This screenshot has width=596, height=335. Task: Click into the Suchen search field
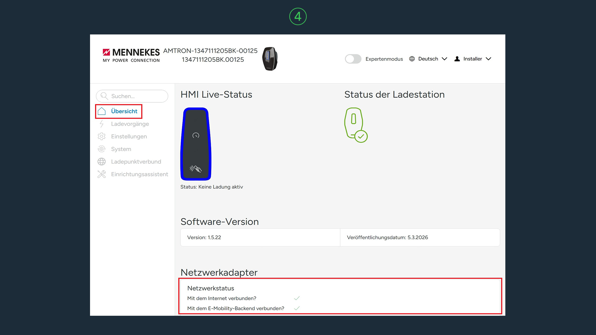point(132,96)
